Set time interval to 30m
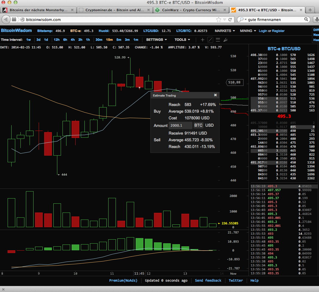Image resolution: width=319 pixels, height=292 pixels. pyautogui.click(x=99, y=40)
